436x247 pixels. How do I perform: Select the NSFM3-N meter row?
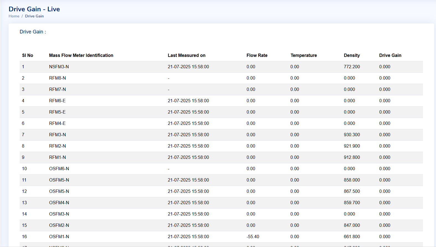59,67
